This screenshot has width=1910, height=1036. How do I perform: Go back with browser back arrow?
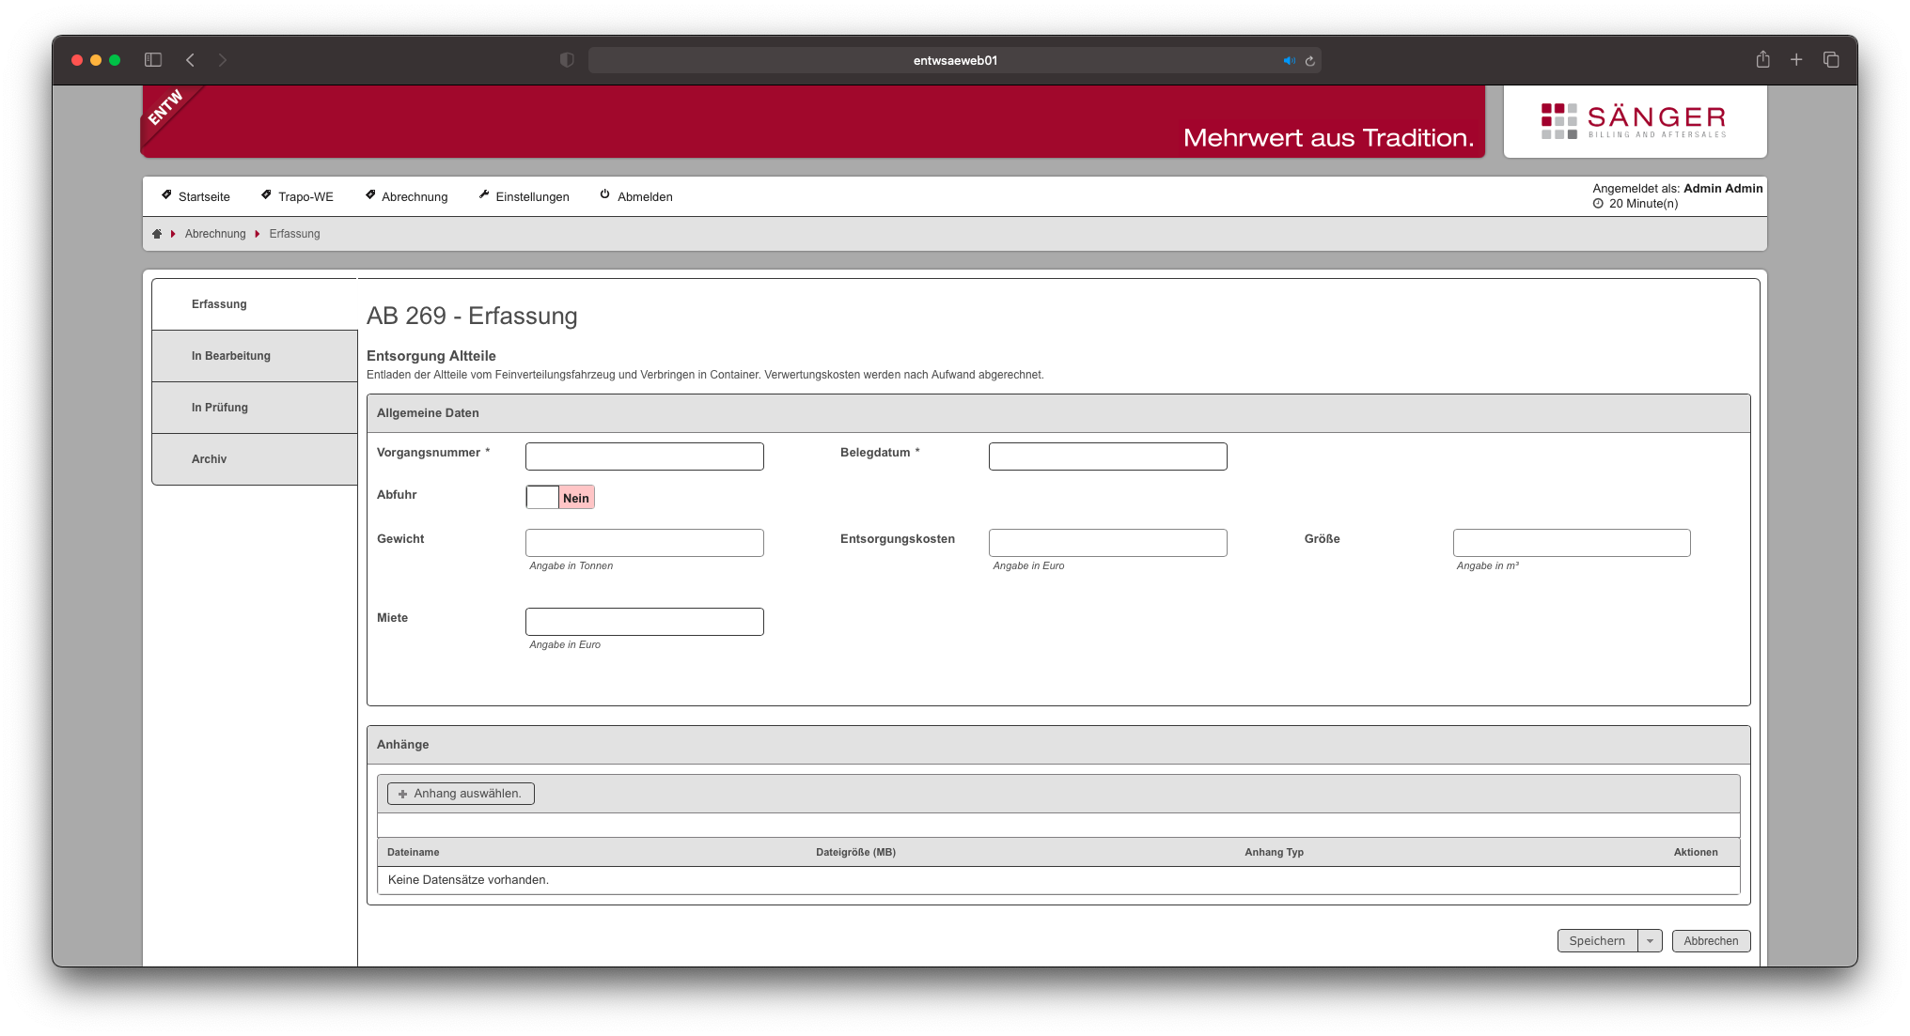pos(190,60)
